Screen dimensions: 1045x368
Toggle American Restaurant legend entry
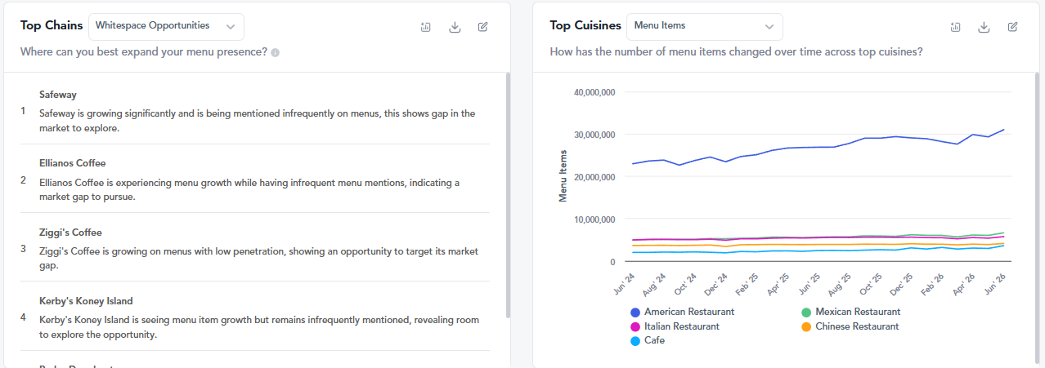point(682,312)
